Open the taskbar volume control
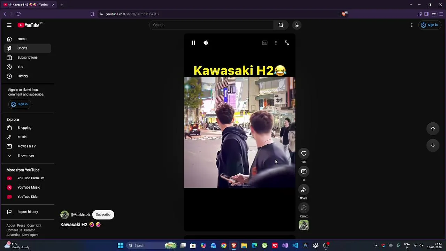Viewport: 446px width, 251px height. click(421, 246)
